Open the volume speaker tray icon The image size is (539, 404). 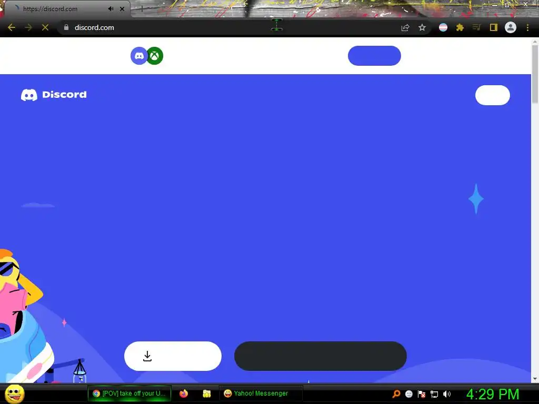(x=447, y=394)
